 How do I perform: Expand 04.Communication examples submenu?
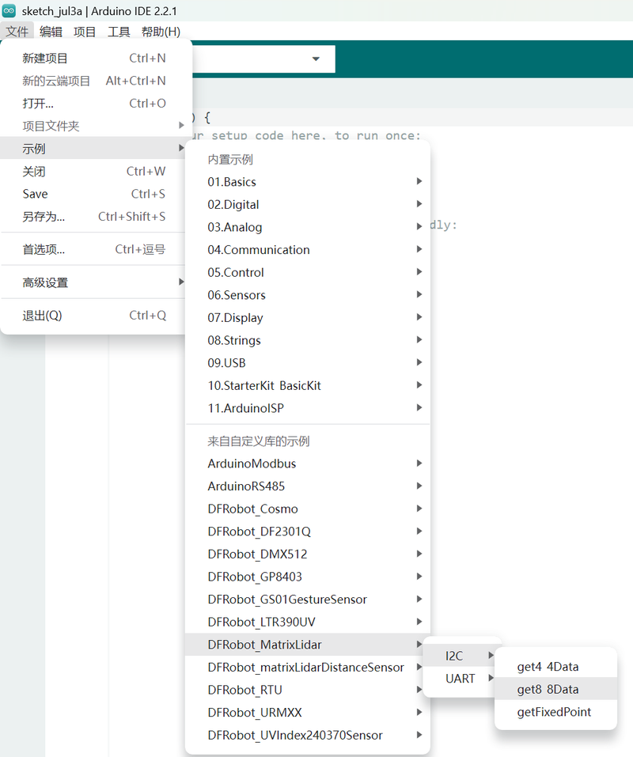(x=259, y=250)
